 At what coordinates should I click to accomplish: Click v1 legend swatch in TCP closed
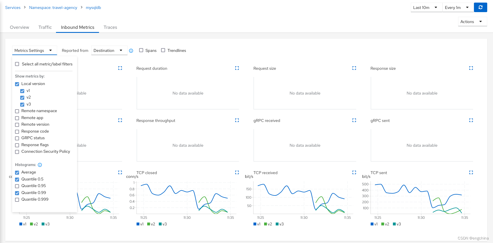tap(138, 224)
